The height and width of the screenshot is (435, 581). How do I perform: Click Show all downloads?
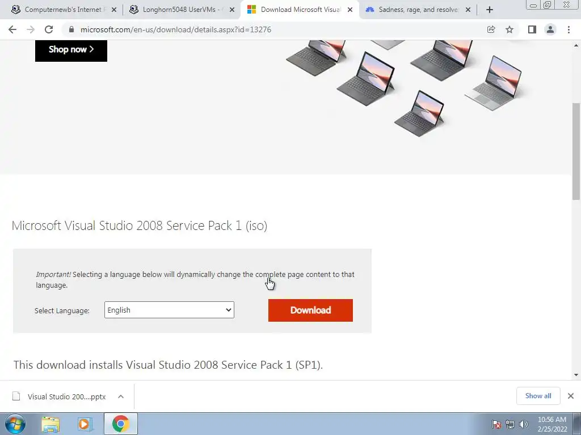[538, 396]
